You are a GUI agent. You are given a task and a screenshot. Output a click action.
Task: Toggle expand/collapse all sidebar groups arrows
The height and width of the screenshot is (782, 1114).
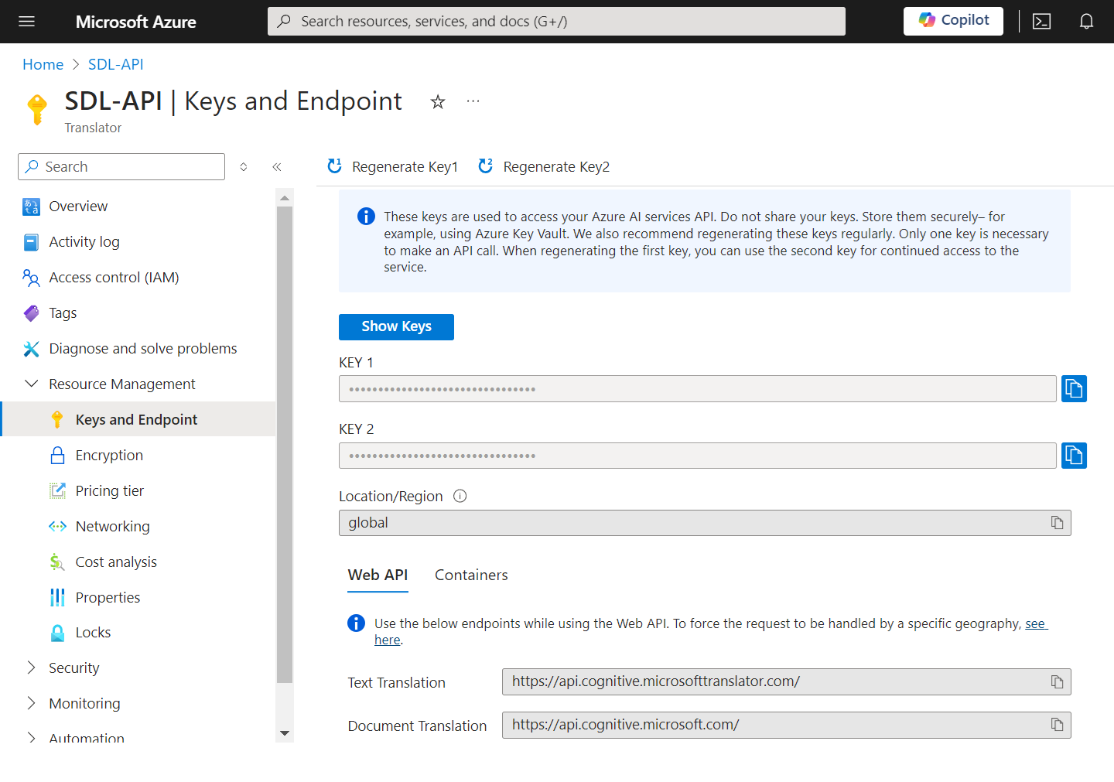point(244,167)
